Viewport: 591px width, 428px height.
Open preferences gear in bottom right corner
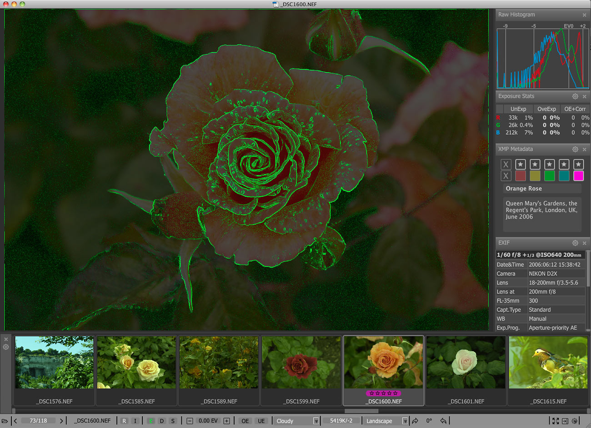point(575,421)
